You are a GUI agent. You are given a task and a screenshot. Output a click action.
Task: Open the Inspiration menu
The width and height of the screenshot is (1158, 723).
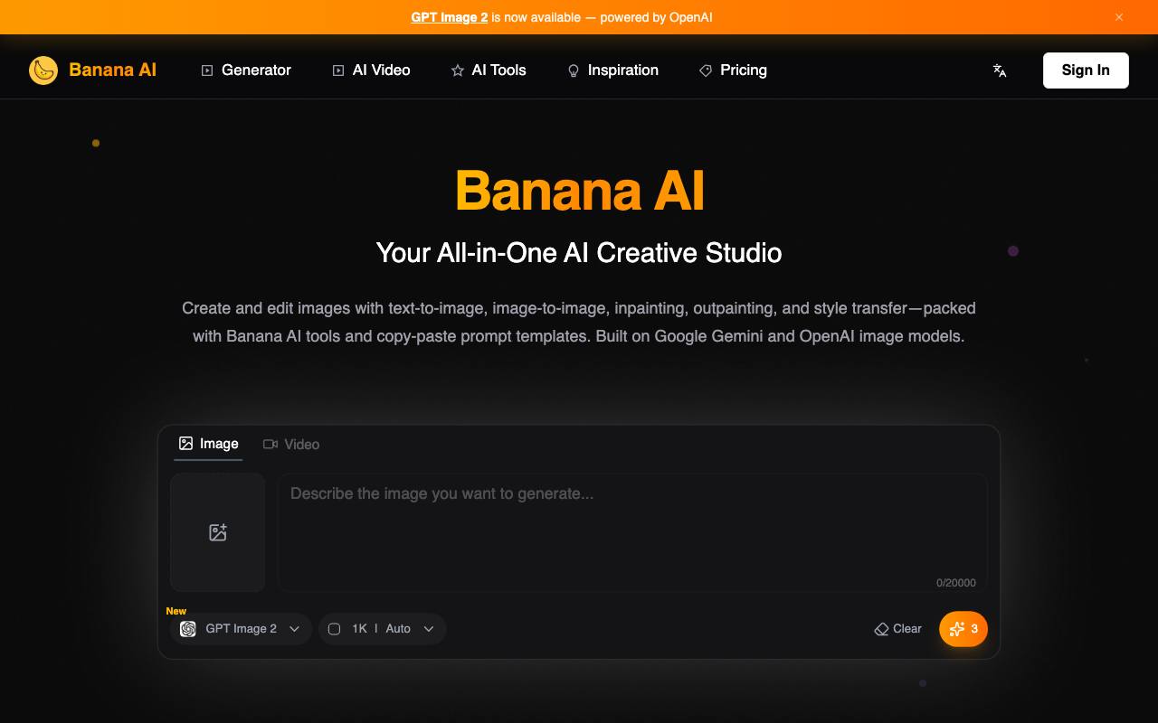[612, 70]
